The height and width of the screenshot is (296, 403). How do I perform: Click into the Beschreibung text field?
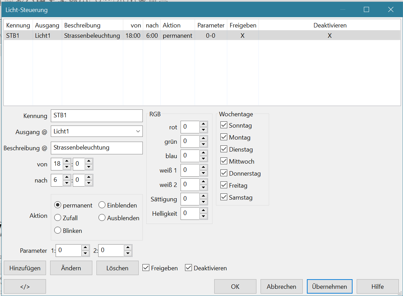pyautogui.click(x=96, y=148)
